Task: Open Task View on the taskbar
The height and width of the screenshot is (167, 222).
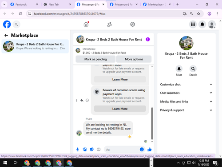Action: click(x=16, y=163)
